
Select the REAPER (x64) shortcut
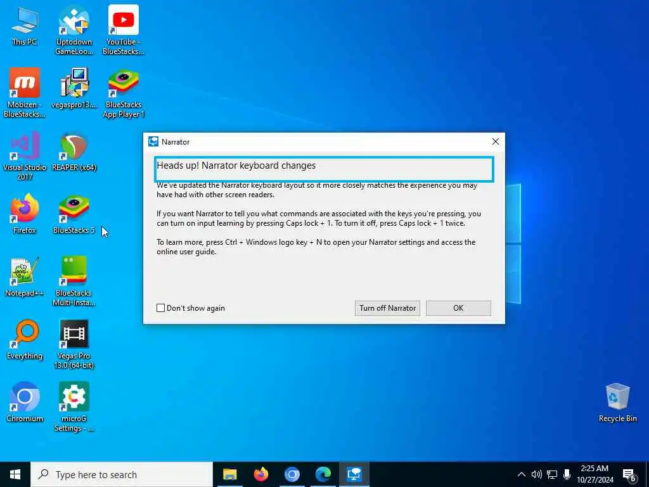pos(74,151)
